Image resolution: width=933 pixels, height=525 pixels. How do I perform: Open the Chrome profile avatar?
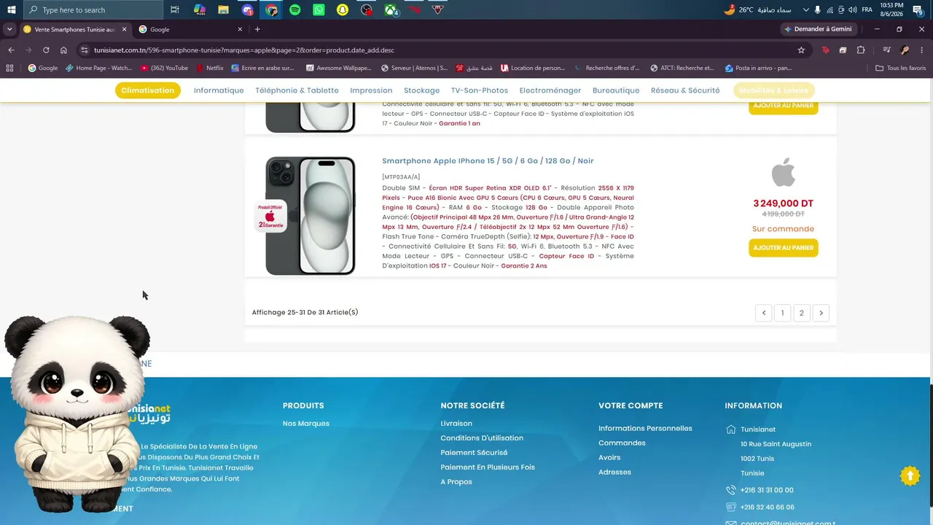(905, 50)
